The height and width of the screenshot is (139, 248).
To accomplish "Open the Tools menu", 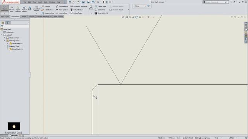I will click(x=45, y=2).
